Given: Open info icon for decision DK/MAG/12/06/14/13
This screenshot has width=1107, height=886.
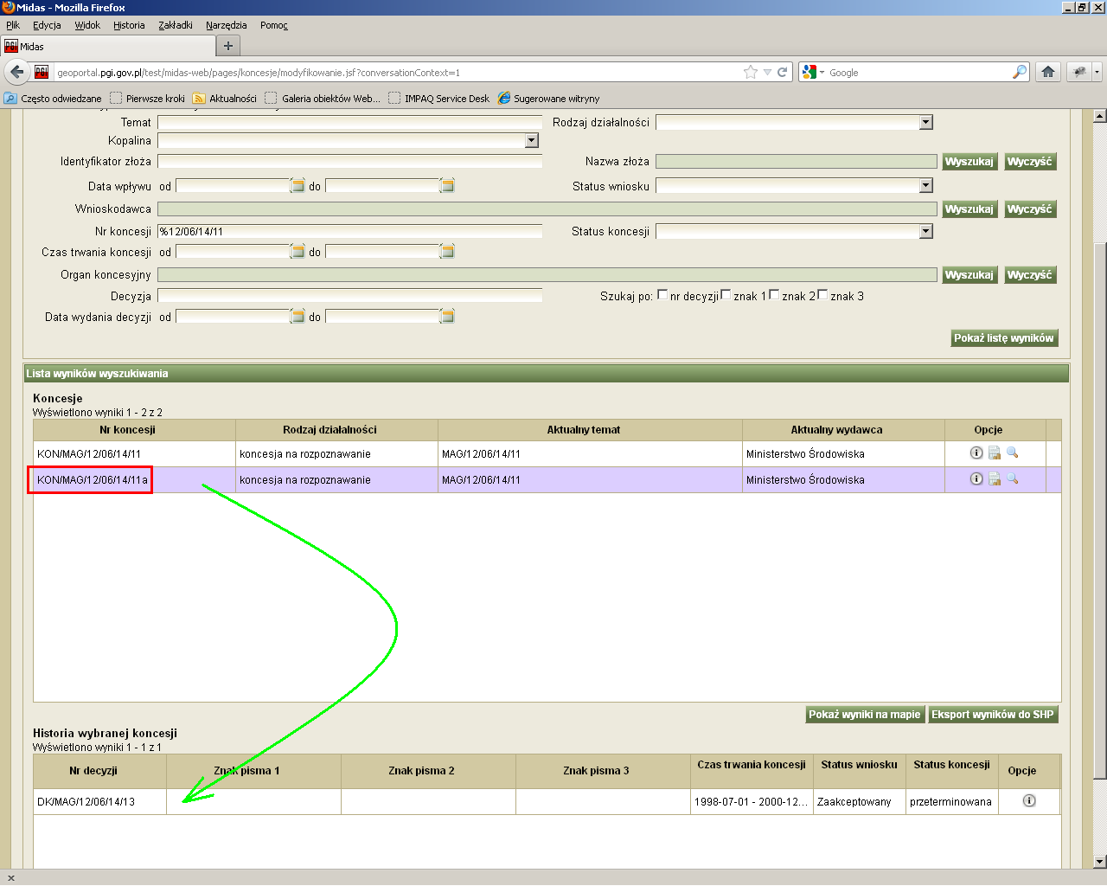Looking at the screenshot, I should tap(1029, 800).
